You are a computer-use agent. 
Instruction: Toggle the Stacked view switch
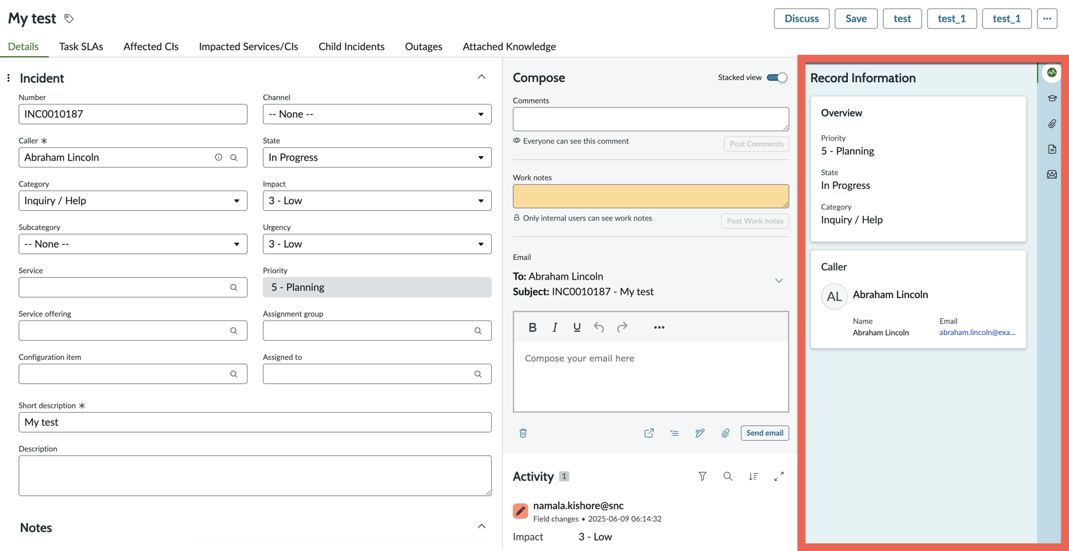[777, 78]
